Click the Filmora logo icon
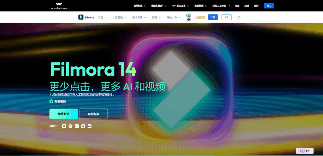323x156 pixels. [x=81, y=17]
